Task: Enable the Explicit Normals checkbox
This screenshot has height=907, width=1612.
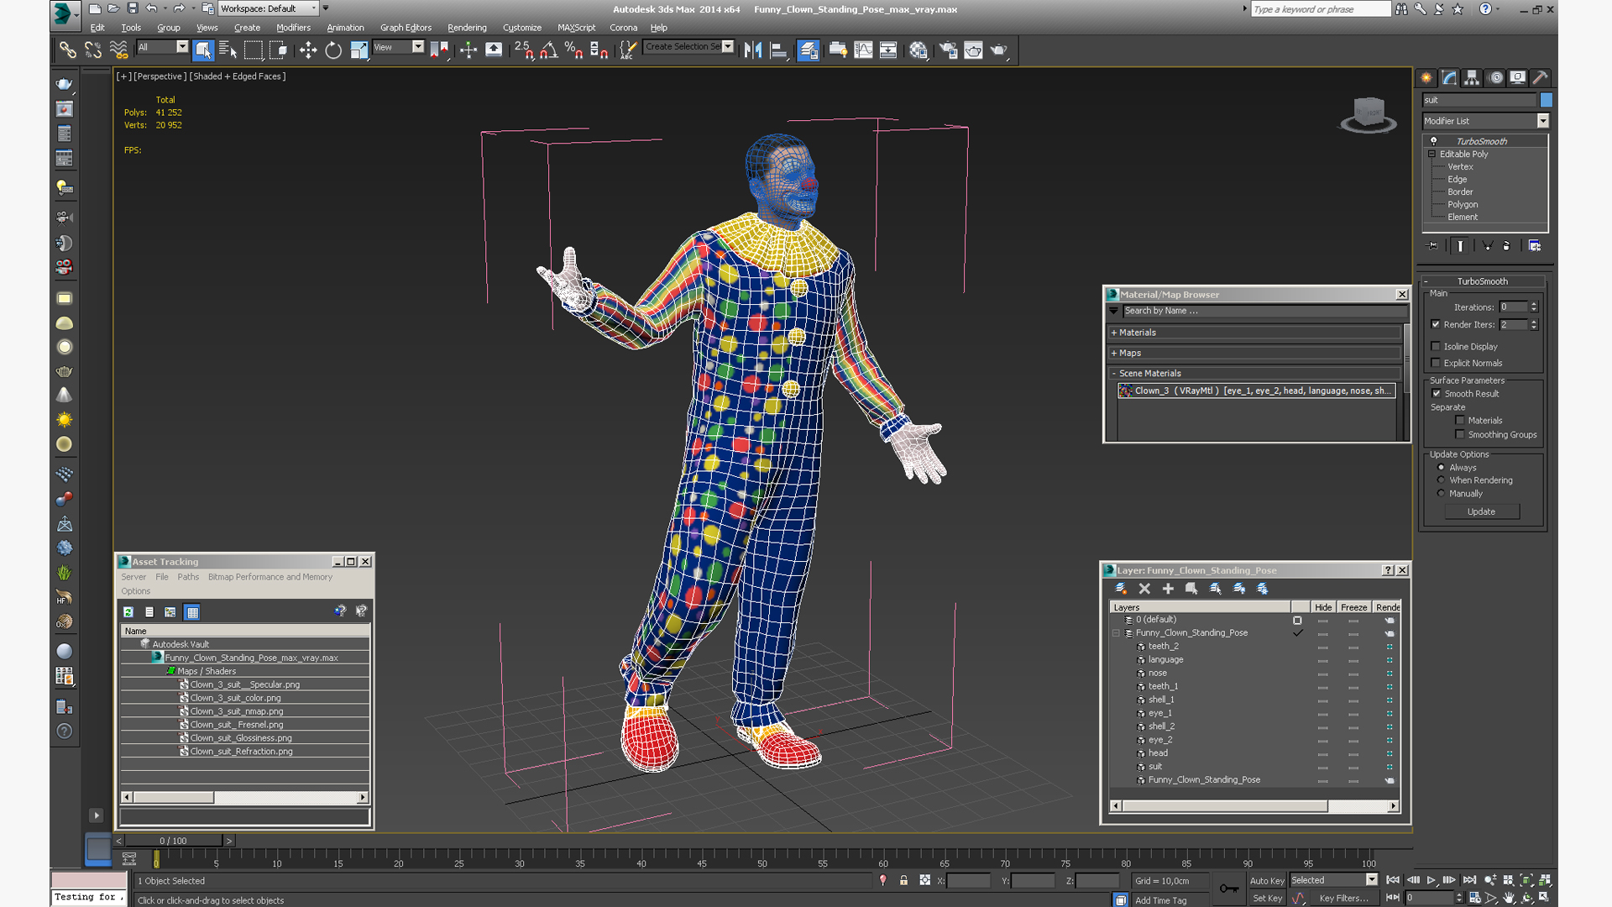Action: coord(1436,363)
